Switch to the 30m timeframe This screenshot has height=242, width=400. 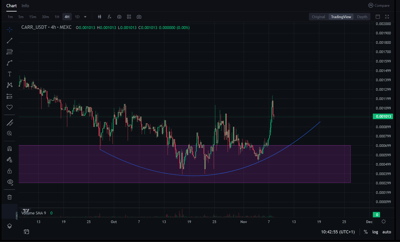pyautogui.click(x=45, y=17)
